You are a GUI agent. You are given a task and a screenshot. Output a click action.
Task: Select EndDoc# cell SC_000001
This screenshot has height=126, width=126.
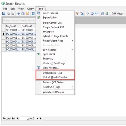pyautogui.click(x=29, y=30)
